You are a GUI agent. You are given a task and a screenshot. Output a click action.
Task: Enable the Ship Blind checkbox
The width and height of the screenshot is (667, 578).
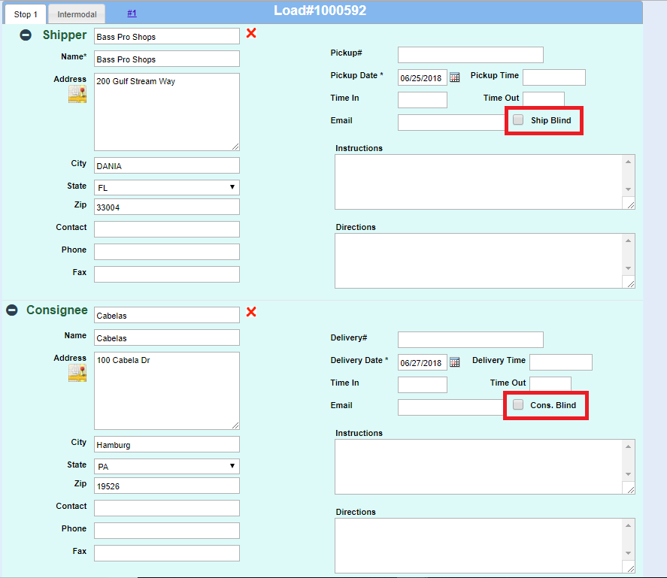pyautogui.click(x=518, y=120)
